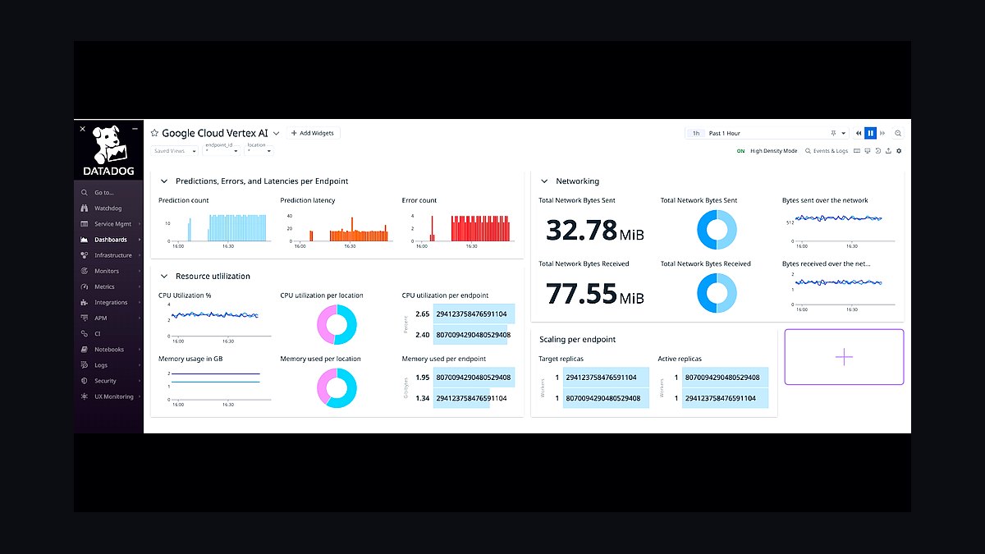Viewport: 985px width, 554px height.
Task: Click the CPU utilization per location donut
Action: tap(337, 323)
